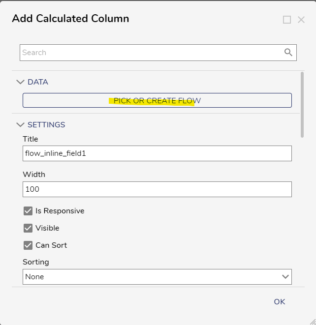Click the resize grip at dialog corner
The width and height of the screenshot is (316, 325).
click(x=313, y=322)
